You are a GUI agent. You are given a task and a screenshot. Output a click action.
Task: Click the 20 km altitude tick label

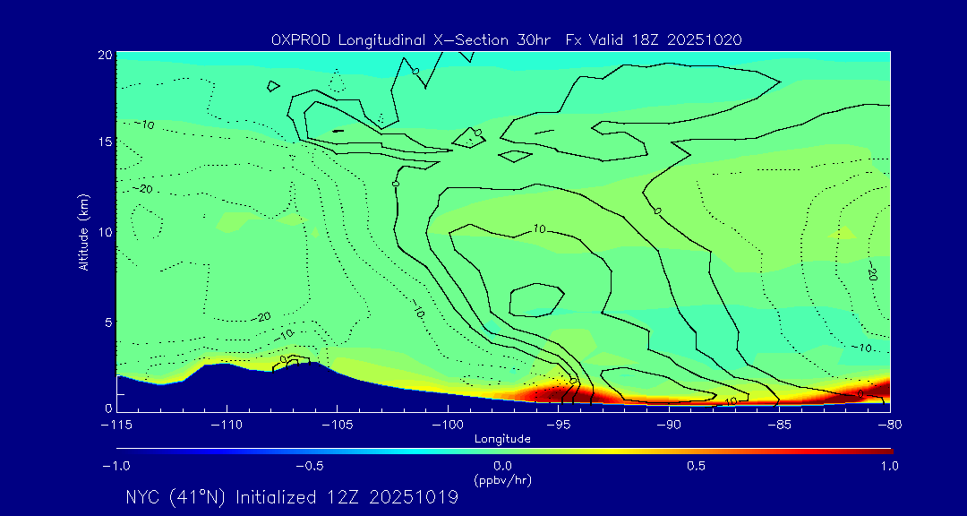pyautogui.click(x=104, y=55)
